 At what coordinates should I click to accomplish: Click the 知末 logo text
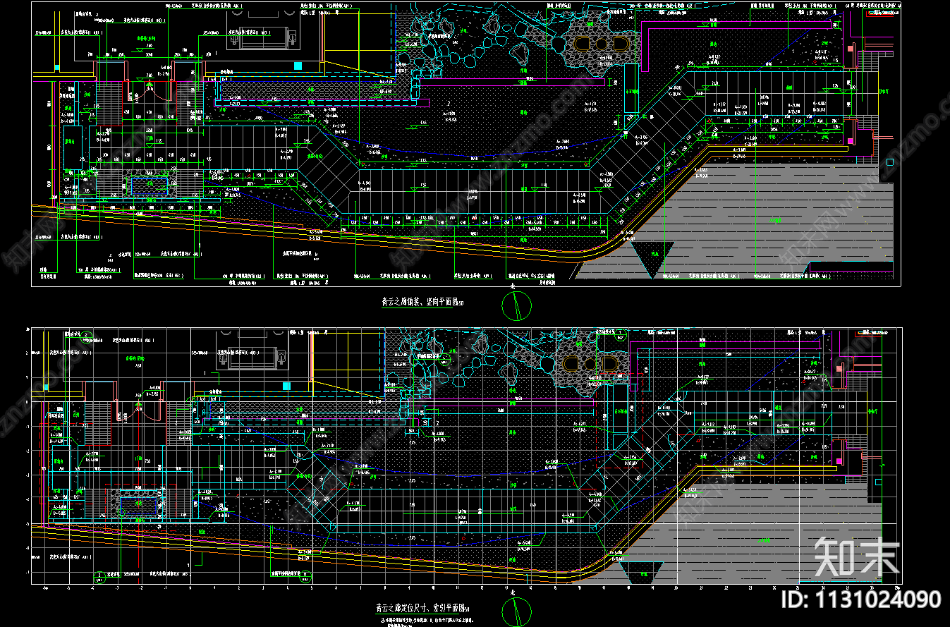pos(858,556)
